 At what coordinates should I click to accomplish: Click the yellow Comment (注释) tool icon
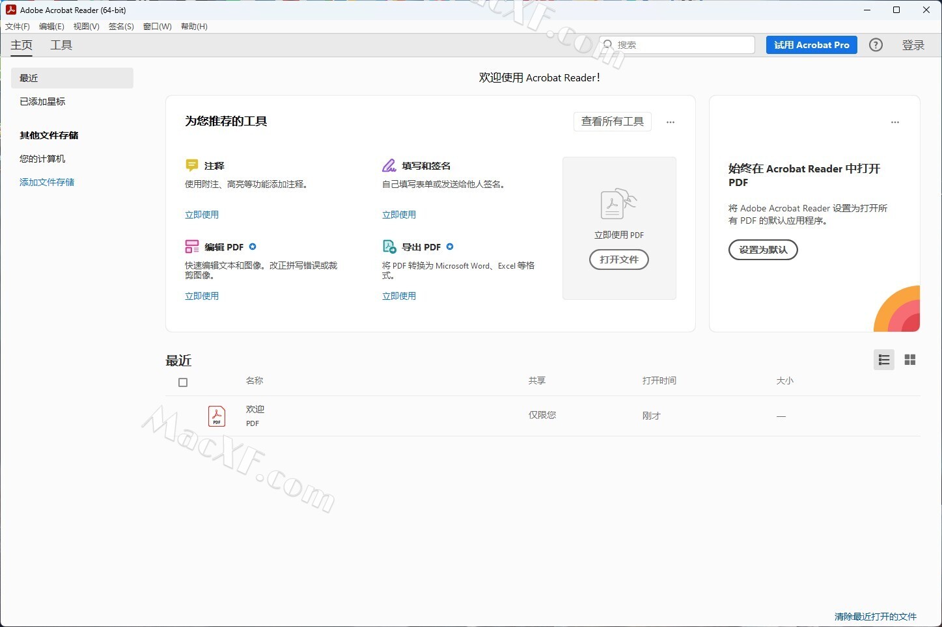pyautogui.click(x=191, y=165)
